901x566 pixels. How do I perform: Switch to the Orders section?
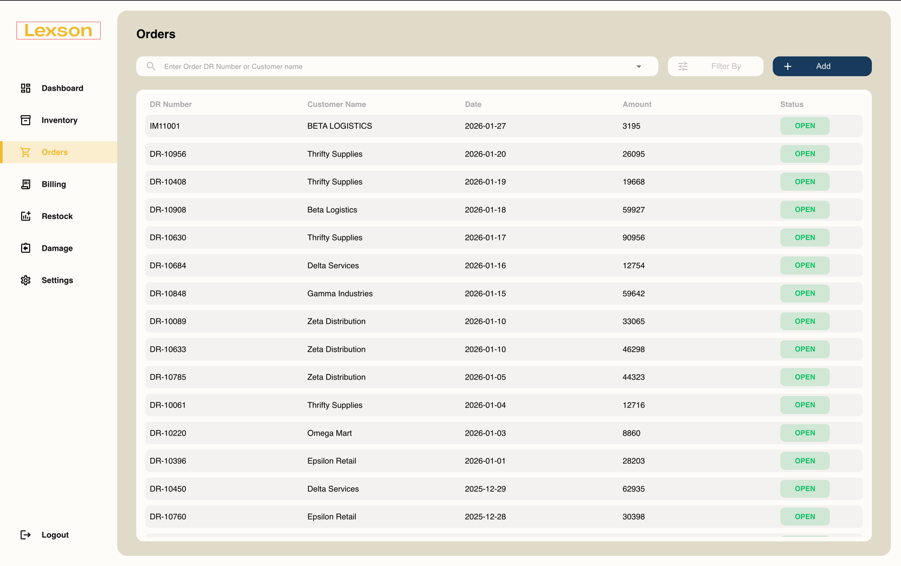tap(54, 152)
